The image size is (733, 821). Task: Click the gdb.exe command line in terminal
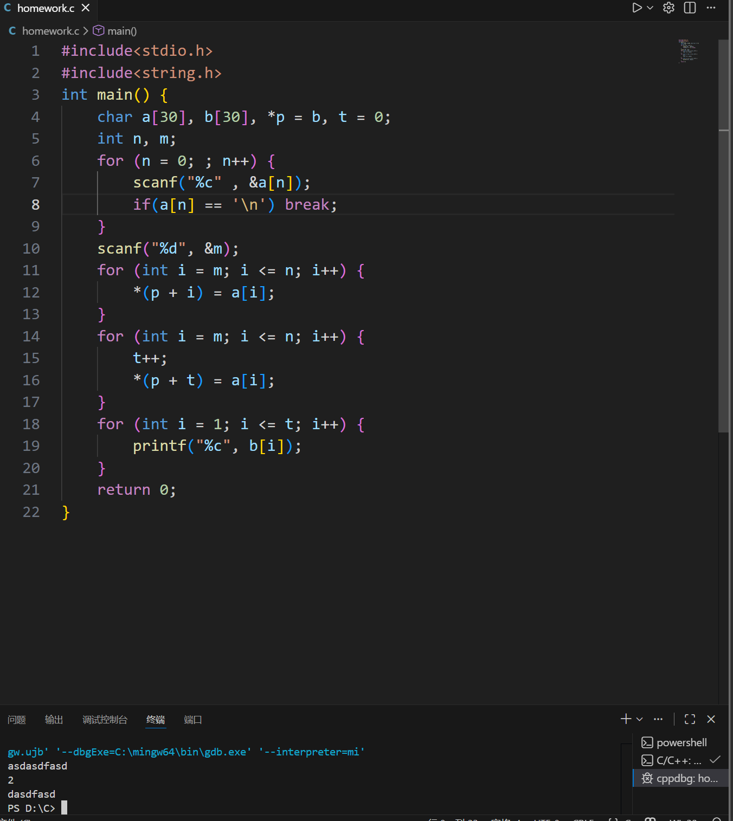point(186,752)
